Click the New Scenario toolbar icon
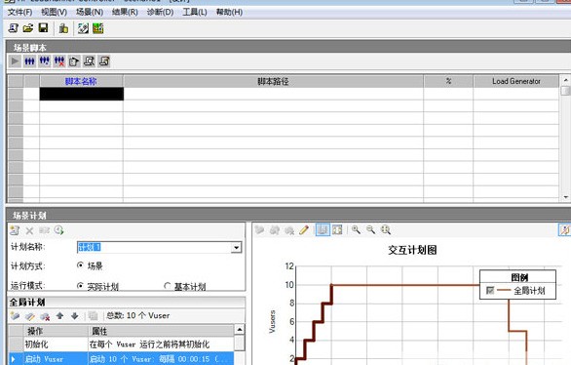This screenshot has width=571, height=365. pos(14,28)
